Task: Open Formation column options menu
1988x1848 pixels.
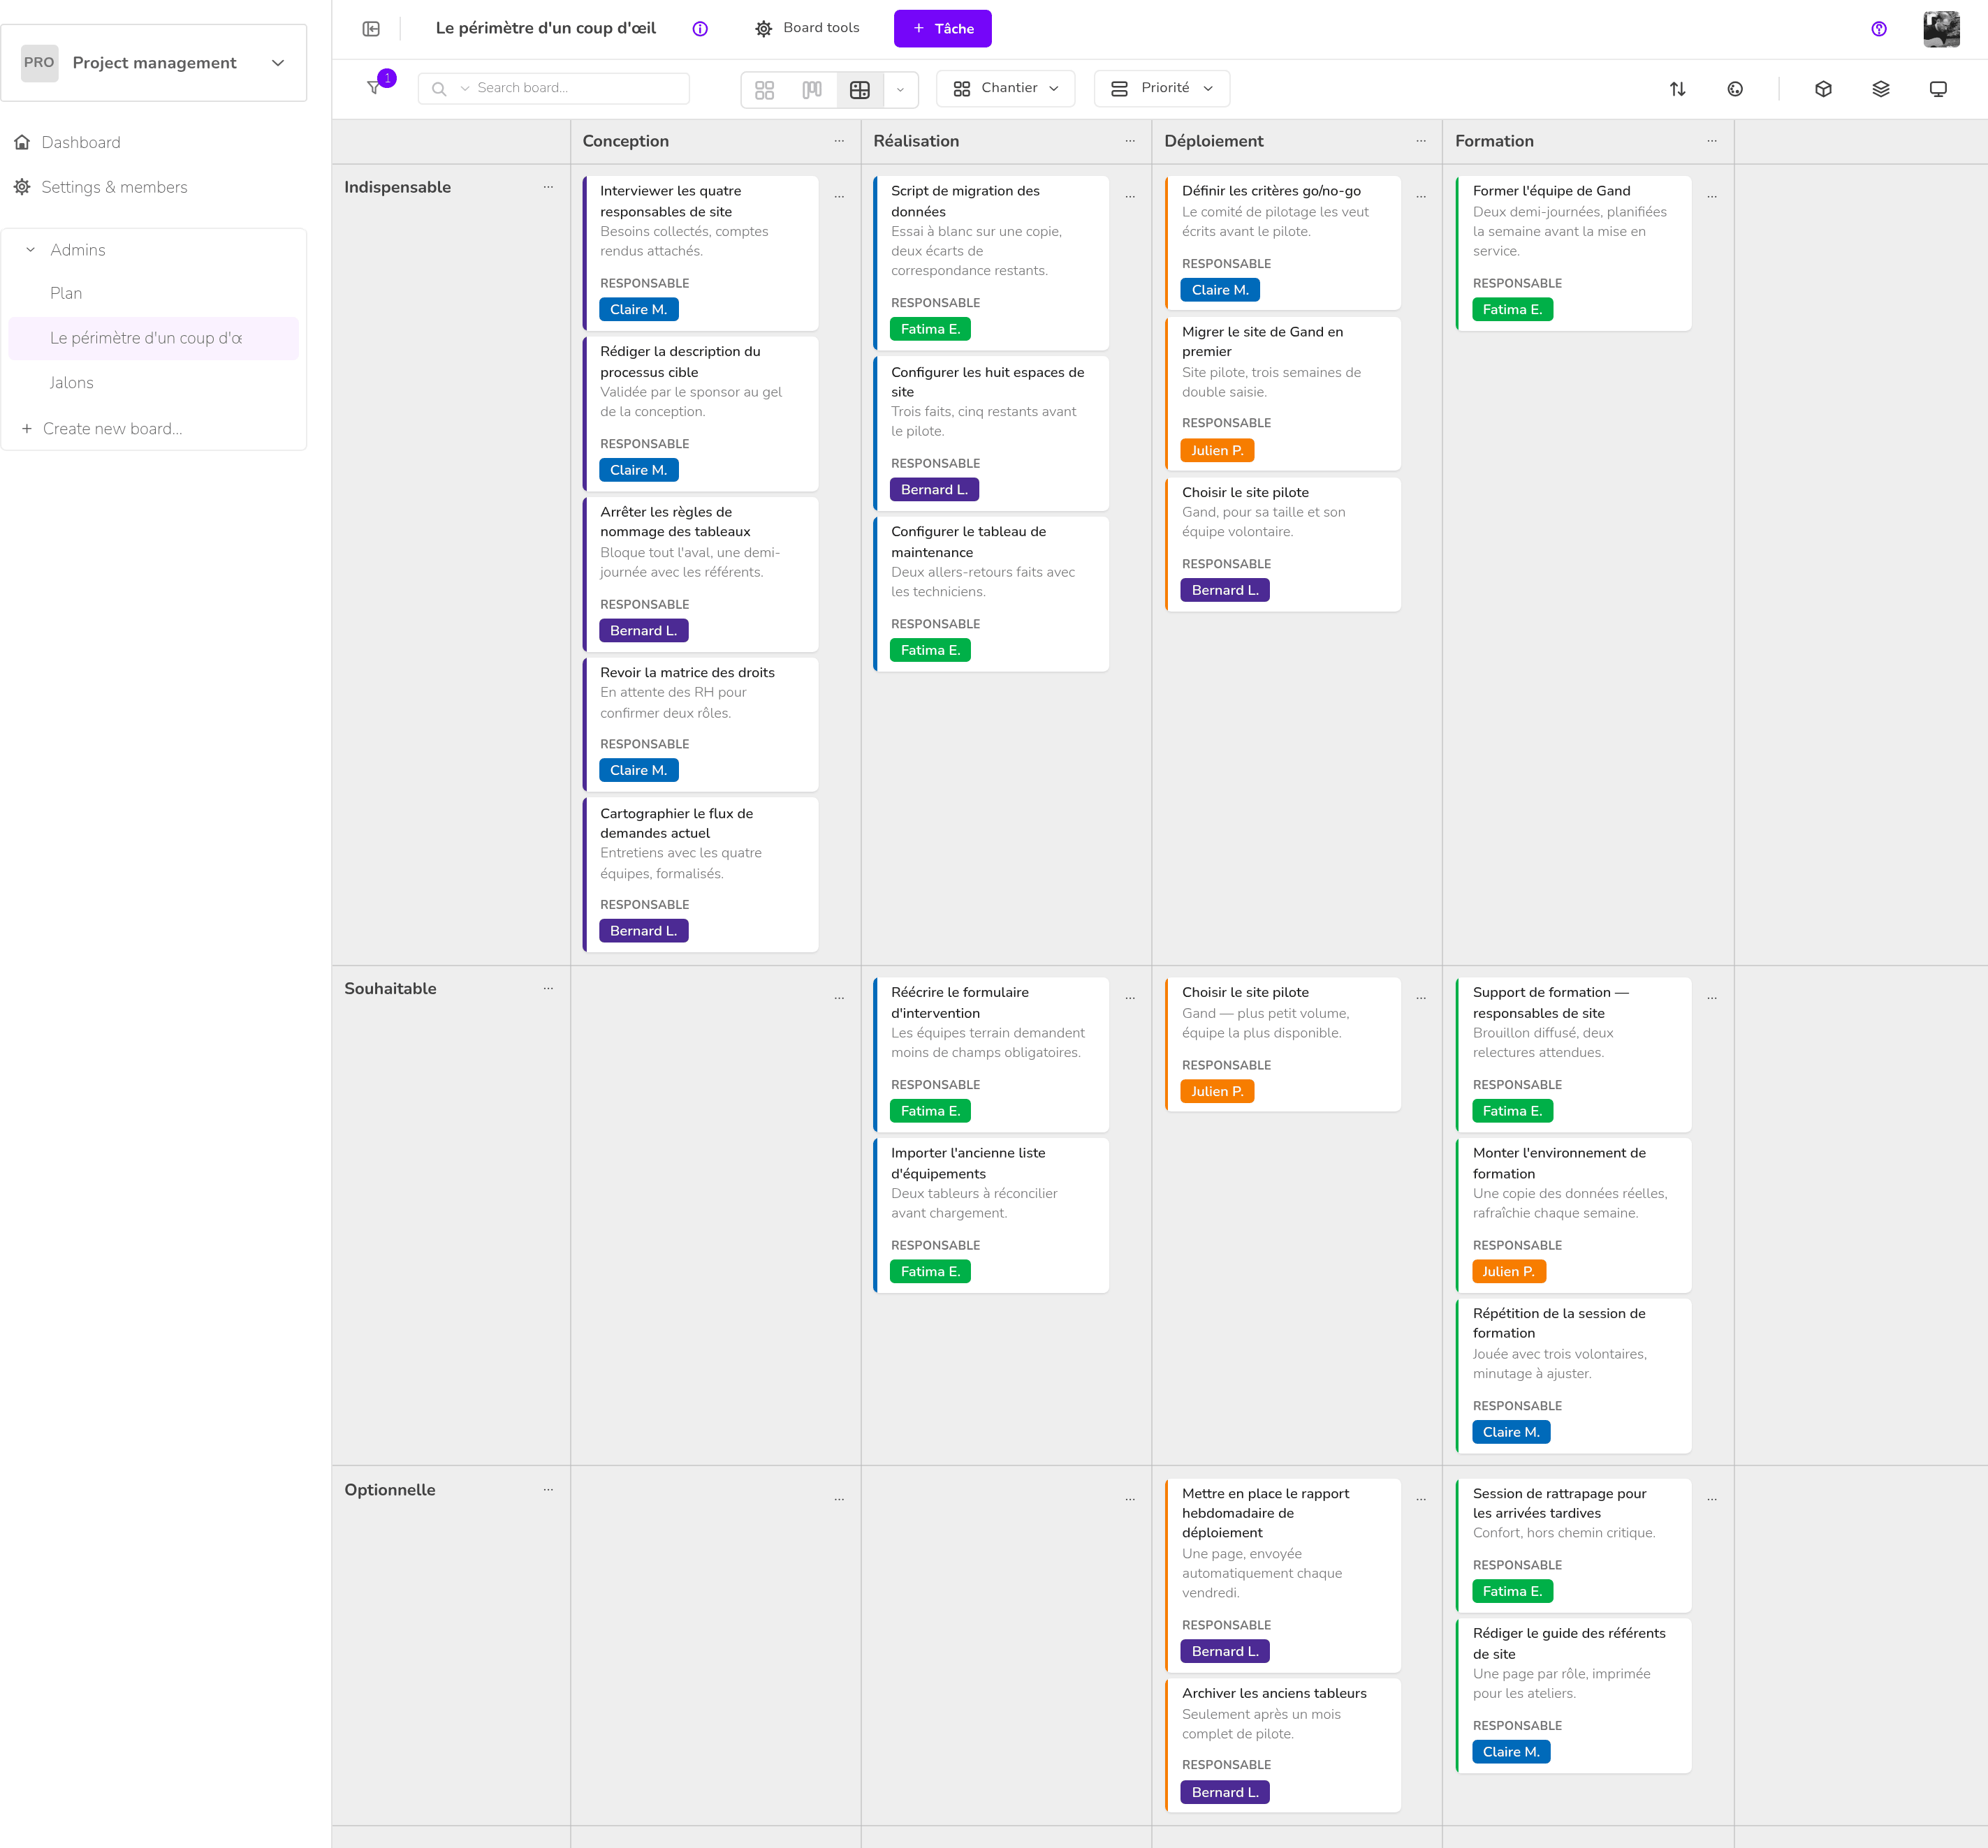Action: point(1711,141)
